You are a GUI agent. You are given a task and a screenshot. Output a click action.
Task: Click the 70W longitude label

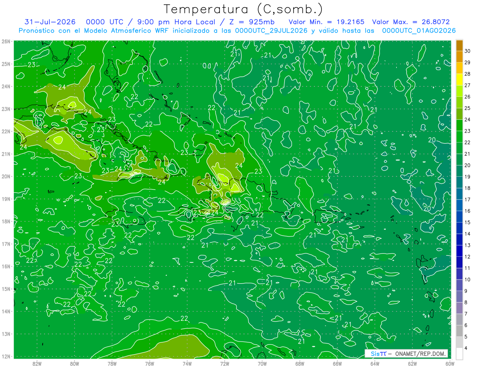click(262, 363)
